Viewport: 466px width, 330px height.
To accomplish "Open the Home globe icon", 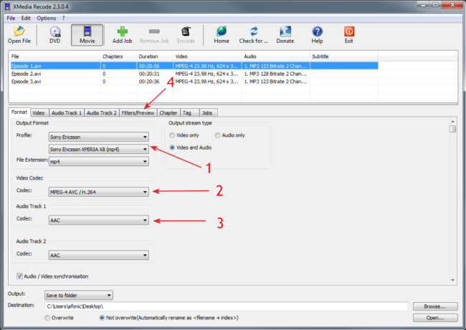I will coord(222,31).
